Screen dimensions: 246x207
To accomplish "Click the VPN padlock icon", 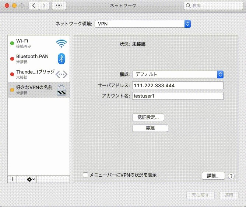I will 61,90.
